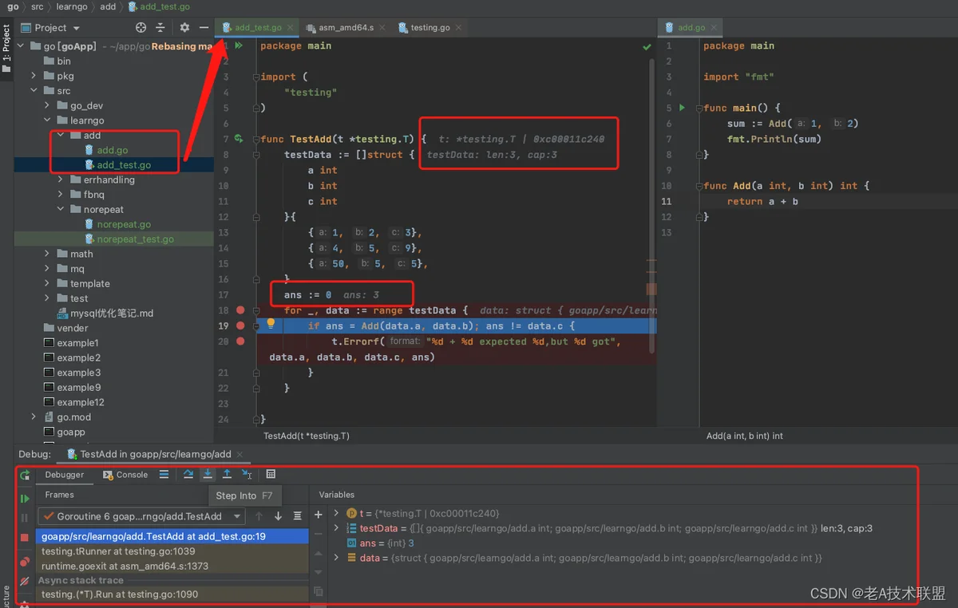Switch to the testing.go editor tab

[424, 27]
